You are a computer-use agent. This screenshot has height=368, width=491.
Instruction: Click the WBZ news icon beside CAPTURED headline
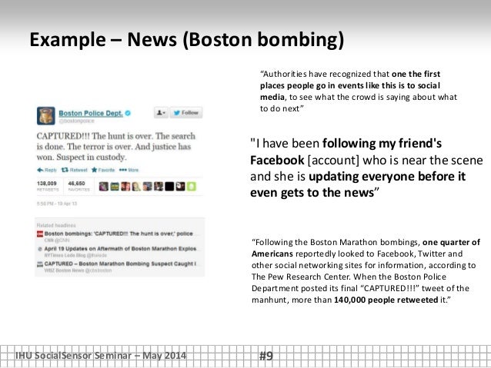(x=40, y=264)
